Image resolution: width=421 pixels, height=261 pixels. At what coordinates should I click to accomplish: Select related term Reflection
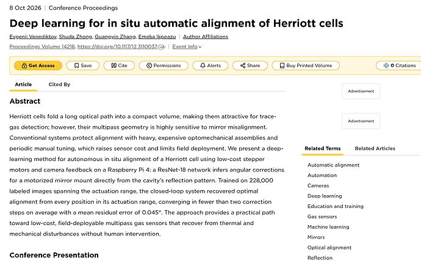click(x=320, y=258)
